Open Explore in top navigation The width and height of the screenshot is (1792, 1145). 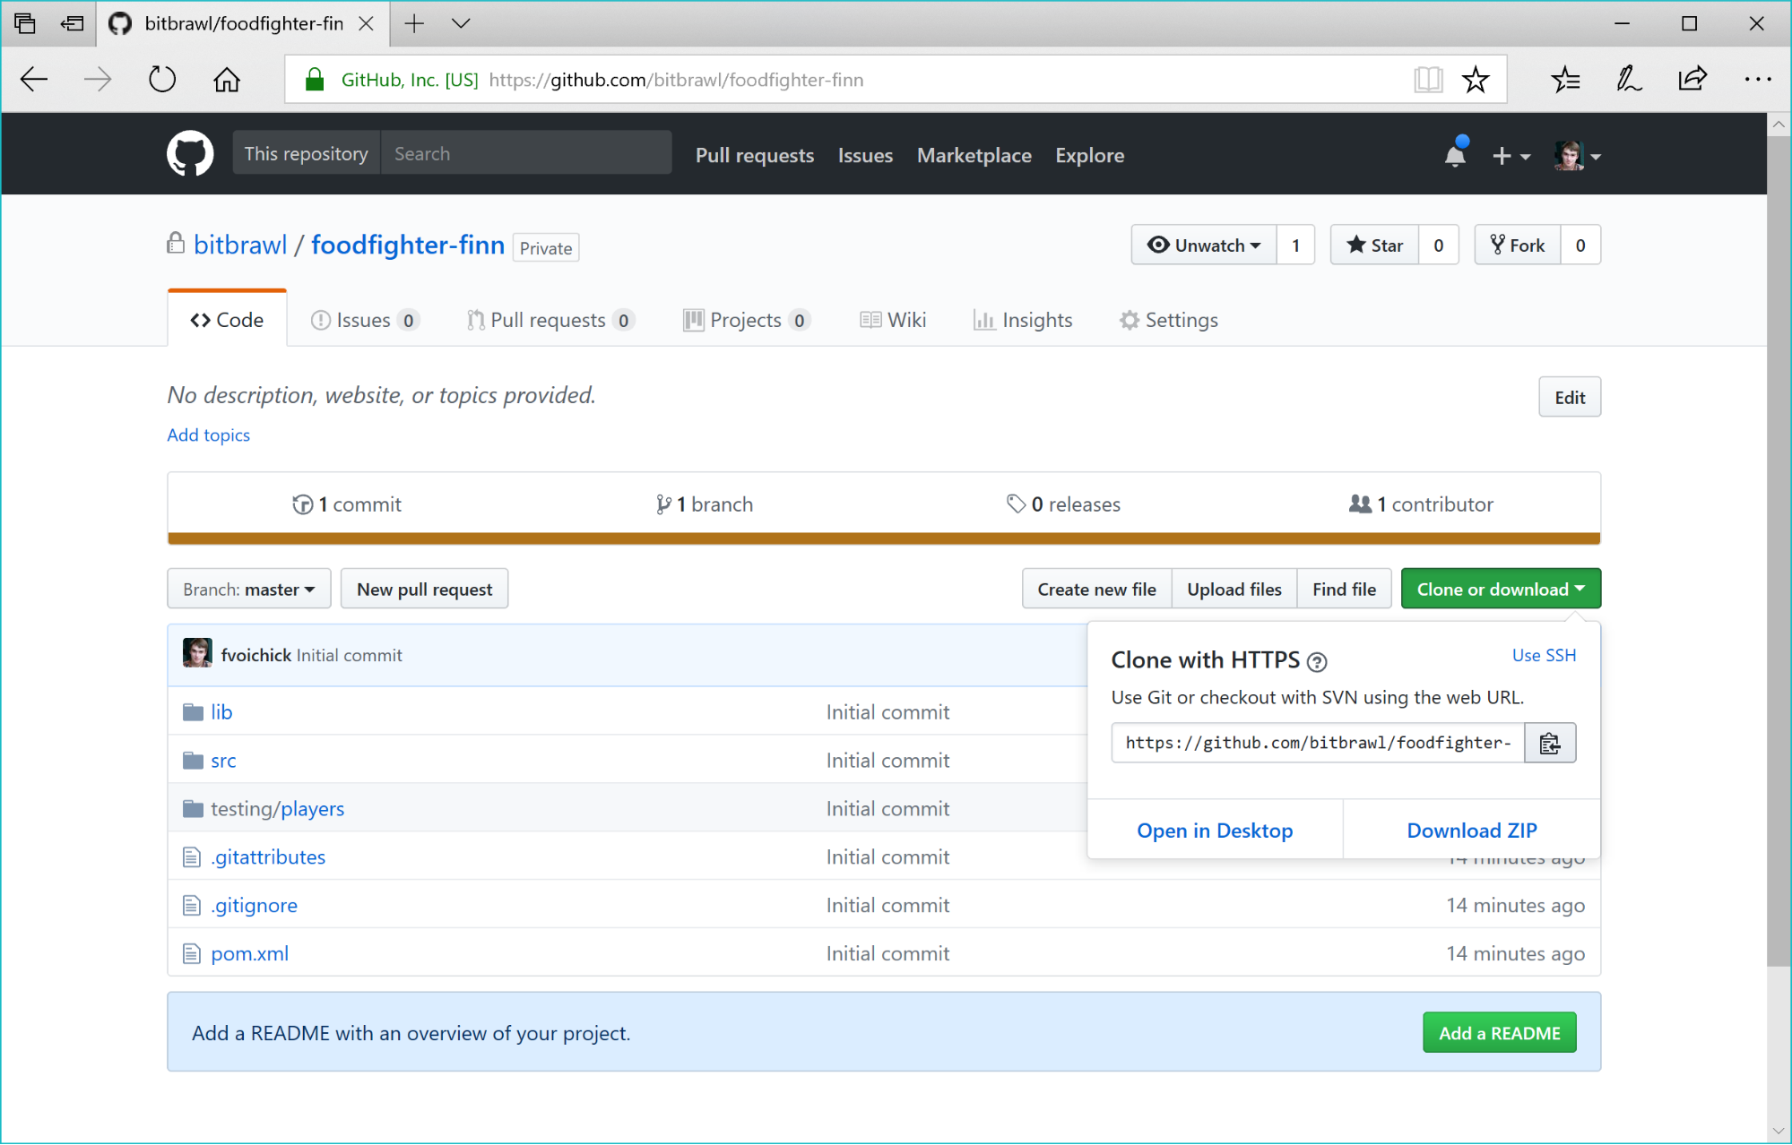click(x=1090, y=155)
